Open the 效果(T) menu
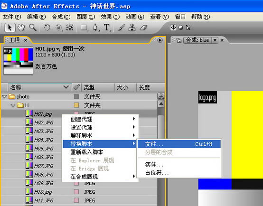This screenshot has width=263, height=206. click(110, 17)
